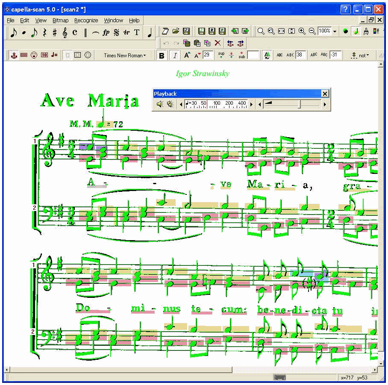This screenshot has width=388, height=385.
Task: Click the paste clipboard icon
Action: coord(197,43)
